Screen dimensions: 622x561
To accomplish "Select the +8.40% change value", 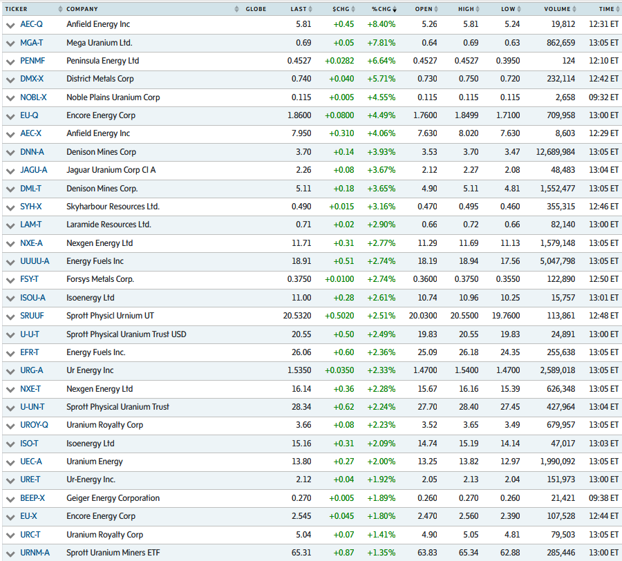I will [x=381, y=24].
